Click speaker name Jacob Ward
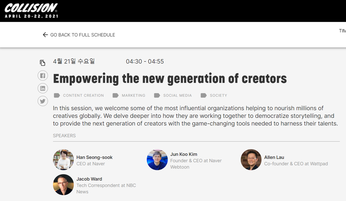The image size is (346, 201). 89,179
